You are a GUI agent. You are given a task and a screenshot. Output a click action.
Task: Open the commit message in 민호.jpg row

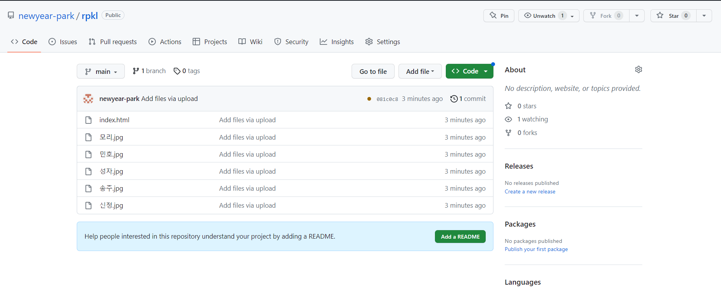[247, 154]
